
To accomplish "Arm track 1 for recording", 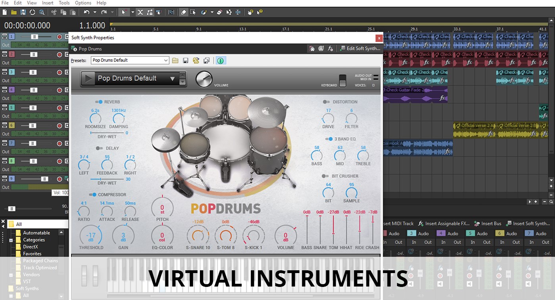I will [x=60, y=36].
